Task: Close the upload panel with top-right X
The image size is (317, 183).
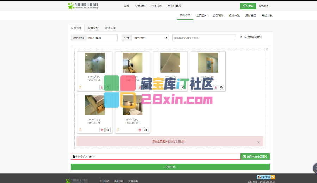Action: pyautogui.click(x=267, y=49)
